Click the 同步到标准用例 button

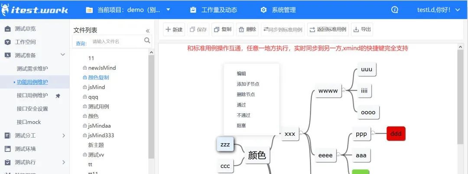pyautogui.click(x=283, y=30)
